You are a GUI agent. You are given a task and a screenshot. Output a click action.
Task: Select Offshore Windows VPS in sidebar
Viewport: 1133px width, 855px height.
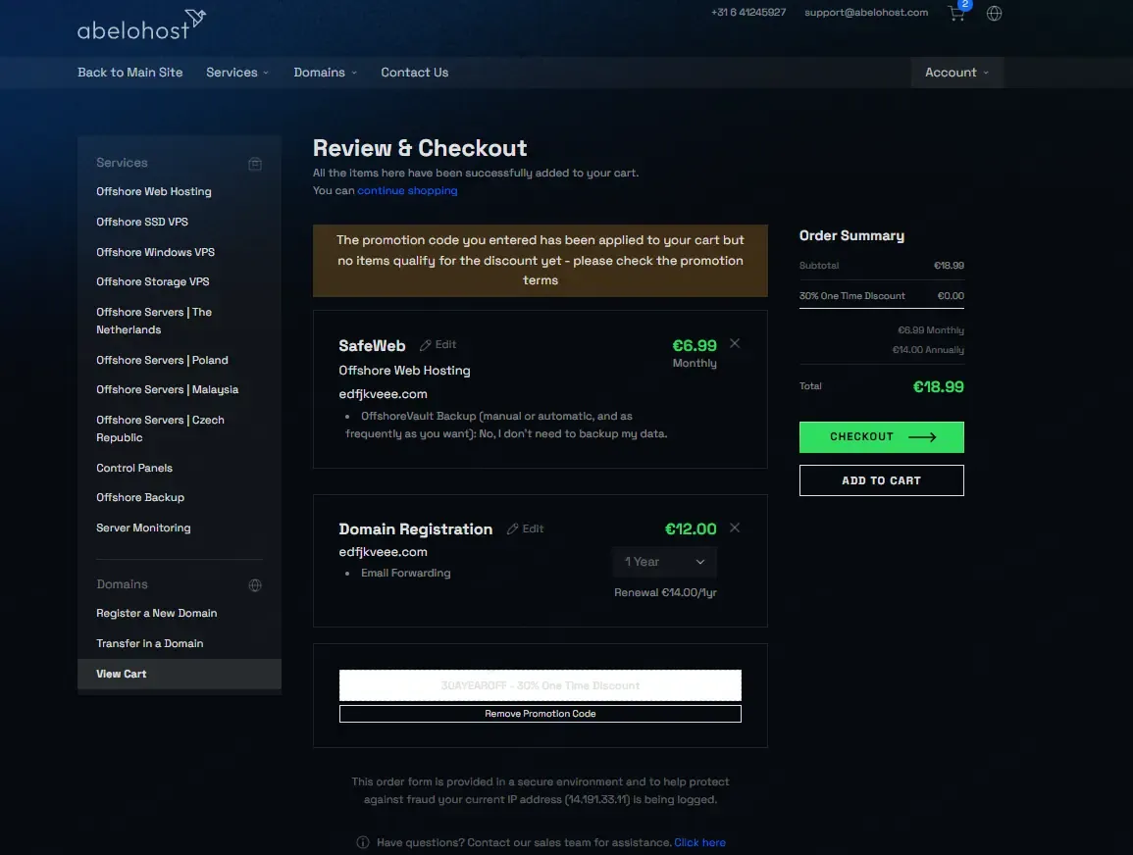pos(155,252)
